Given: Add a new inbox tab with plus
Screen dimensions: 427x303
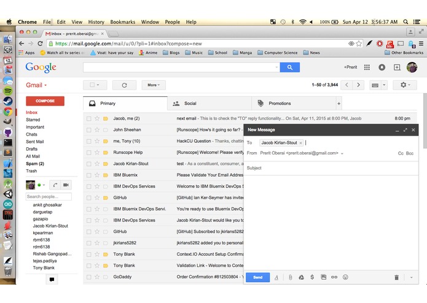Looking at the screenshot, I should pyautogui.click(x=339, y=104).
